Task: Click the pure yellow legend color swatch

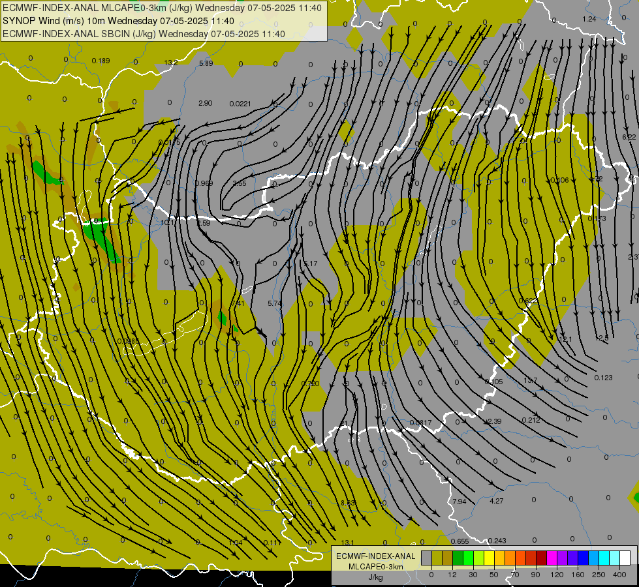Action: pyautogui.click(x=490, y=558)
